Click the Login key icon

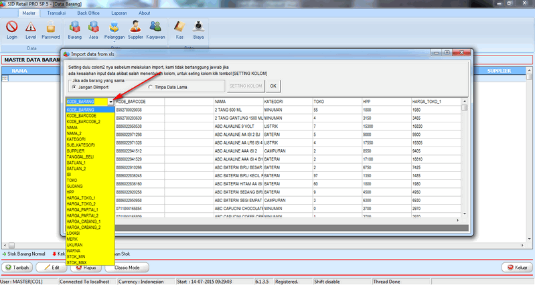pos(11,27)
